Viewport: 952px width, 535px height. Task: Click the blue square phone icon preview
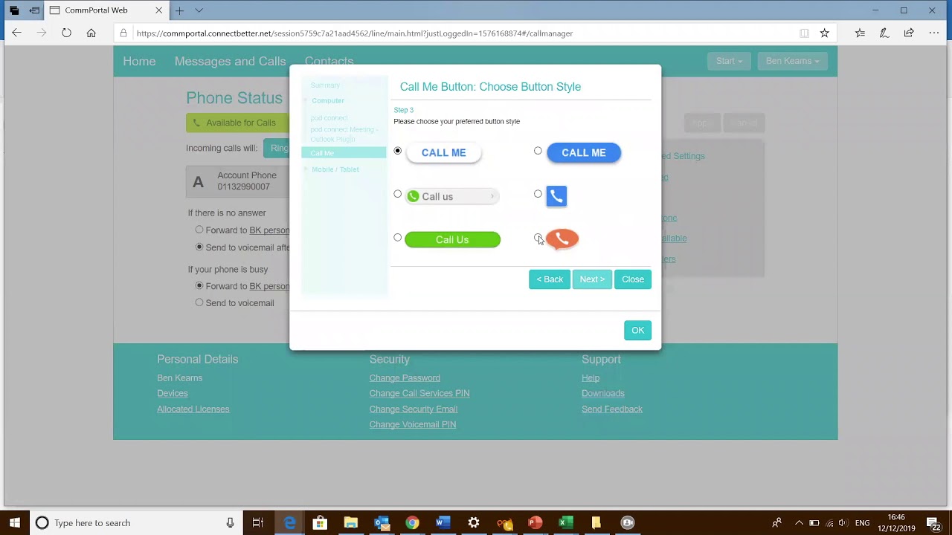pyautogui.click(x=556, y=196)
